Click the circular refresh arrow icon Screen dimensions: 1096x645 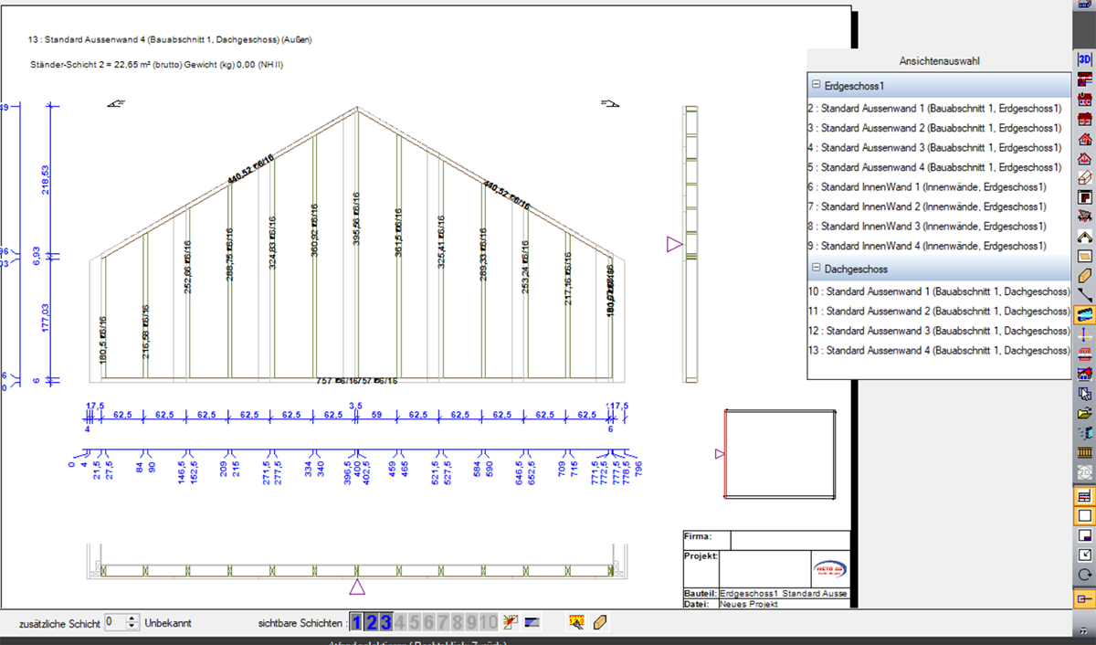pyautogui.click(x=1085, y=576)
